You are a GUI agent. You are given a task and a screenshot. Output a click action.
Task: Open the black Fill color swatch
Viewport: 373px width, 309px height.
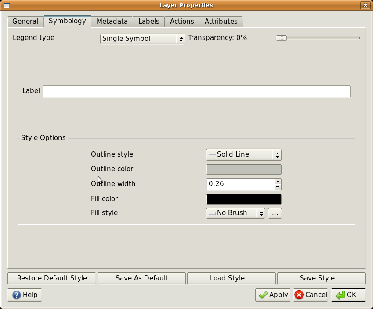pyautogui.click(x=243, y=199)
